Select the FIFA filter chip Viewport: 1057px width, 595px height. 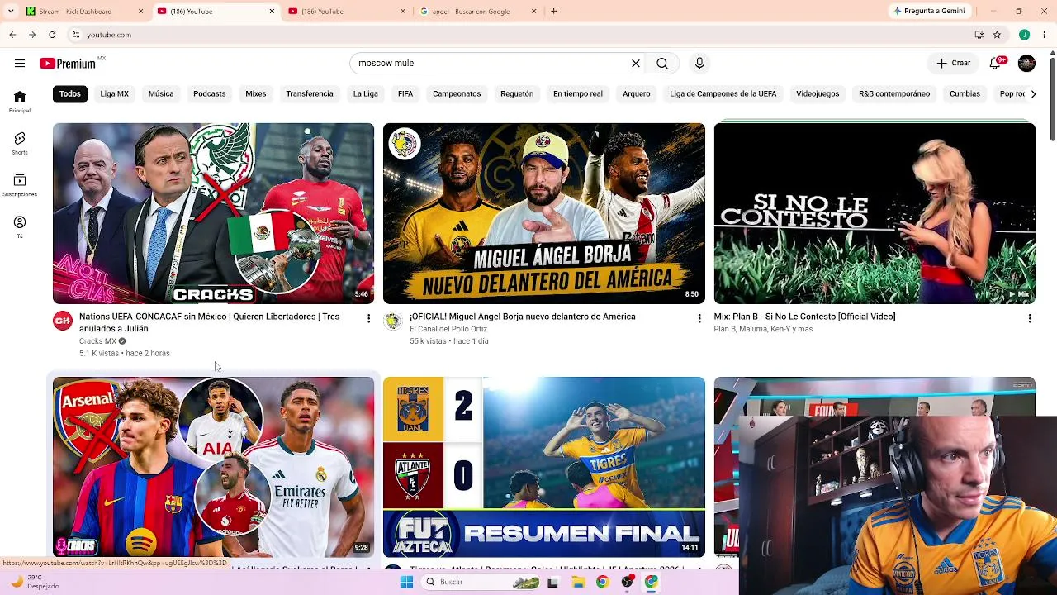[x=405, y=94]
